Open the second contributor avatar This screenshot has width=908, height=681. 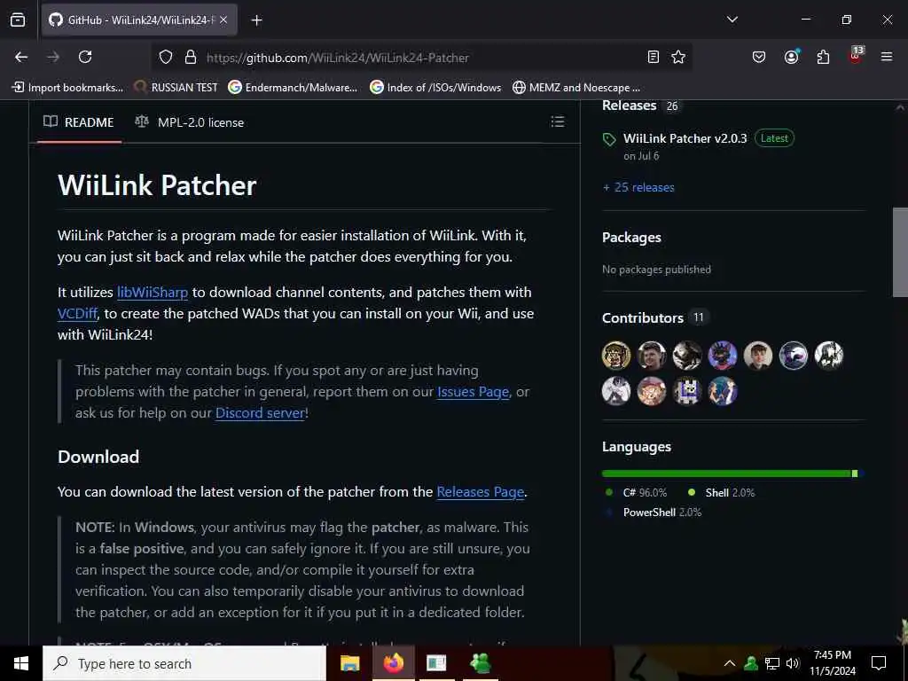(652, 356)
